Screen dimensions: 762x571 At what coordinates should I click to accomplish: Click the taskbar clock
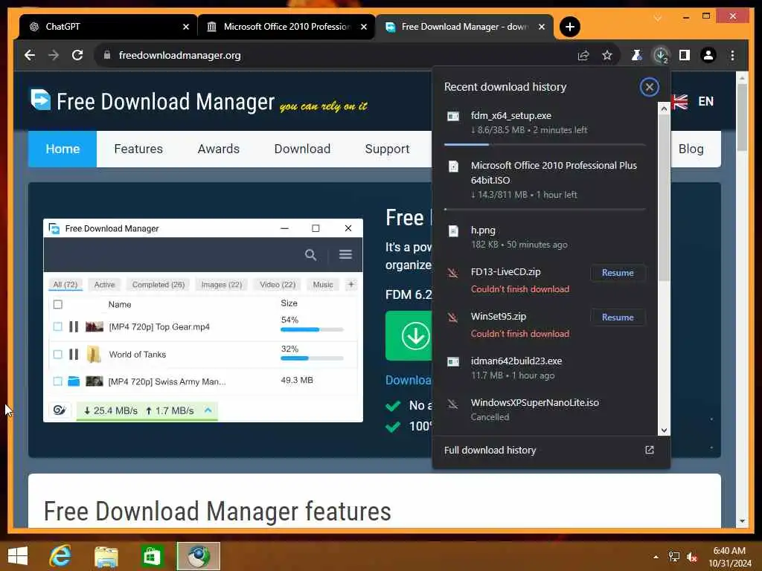(729, 557)
